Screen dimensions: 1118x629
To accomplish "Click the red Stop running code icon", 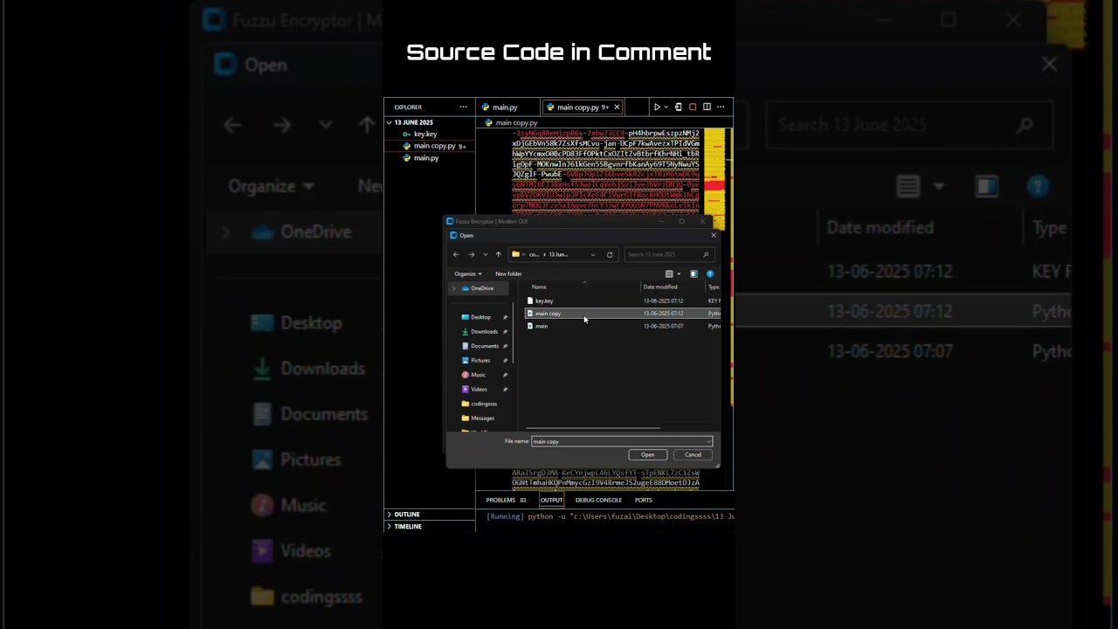I will (693, 107).
